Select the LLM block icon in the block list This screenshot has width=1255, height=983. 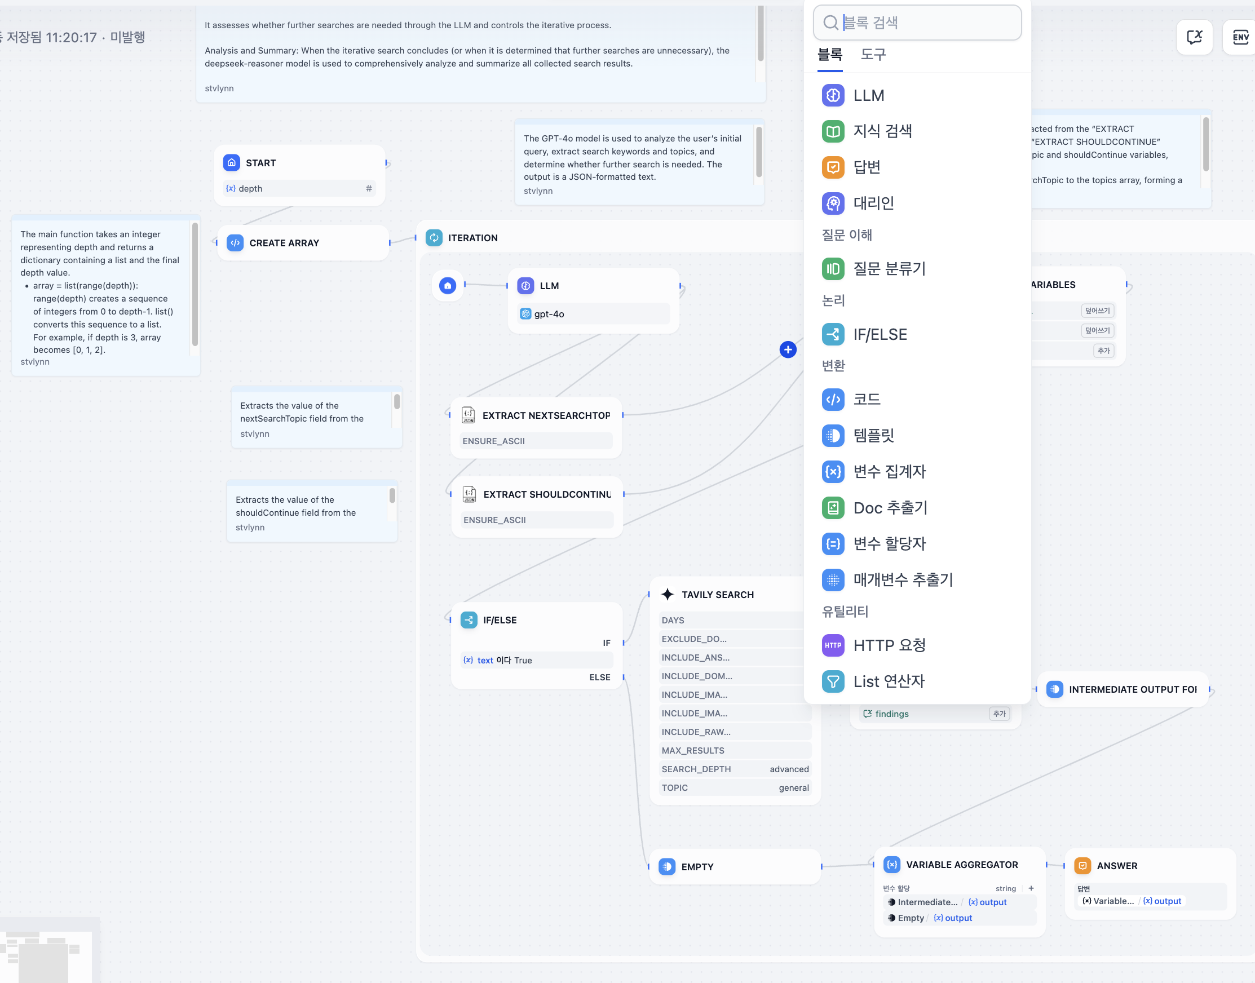(x=833, y=95)
